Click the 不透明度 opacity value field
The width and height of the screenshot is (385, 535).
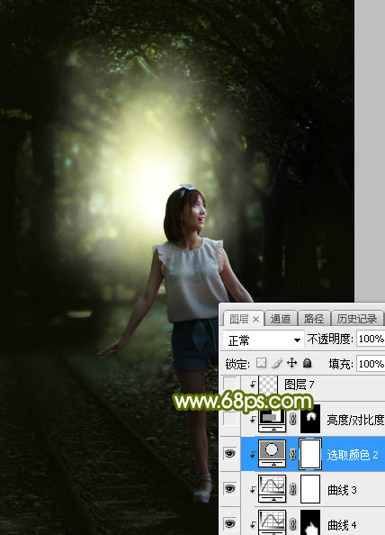pyautogui.click(x=371, y=339)
